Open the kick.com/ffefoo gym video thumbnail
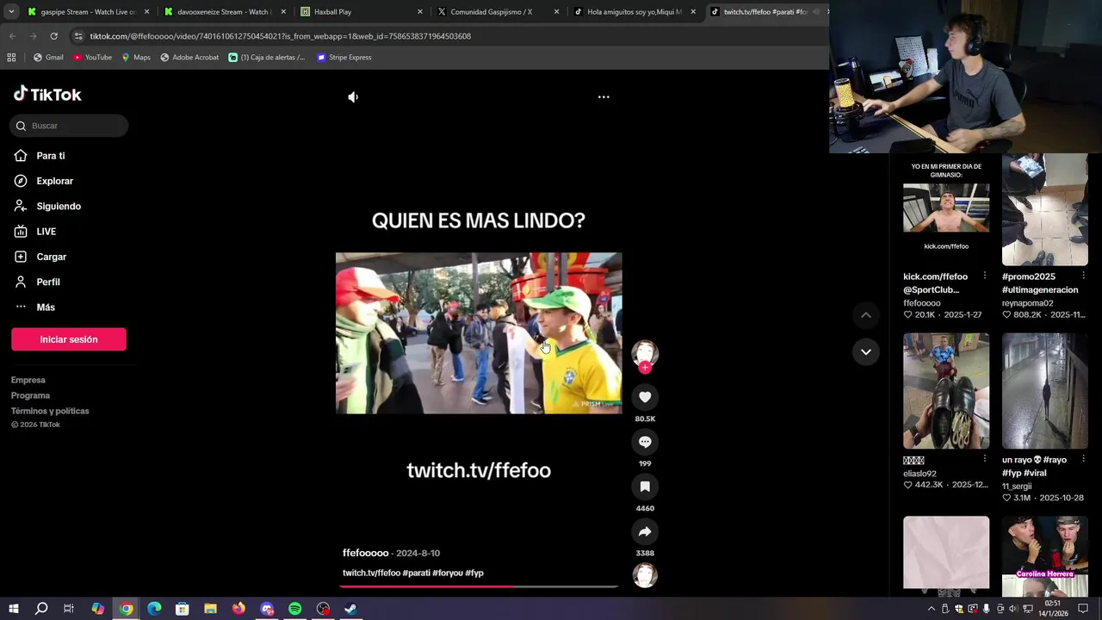Viewport: 1102px width, 620px height. pos(946,209)
